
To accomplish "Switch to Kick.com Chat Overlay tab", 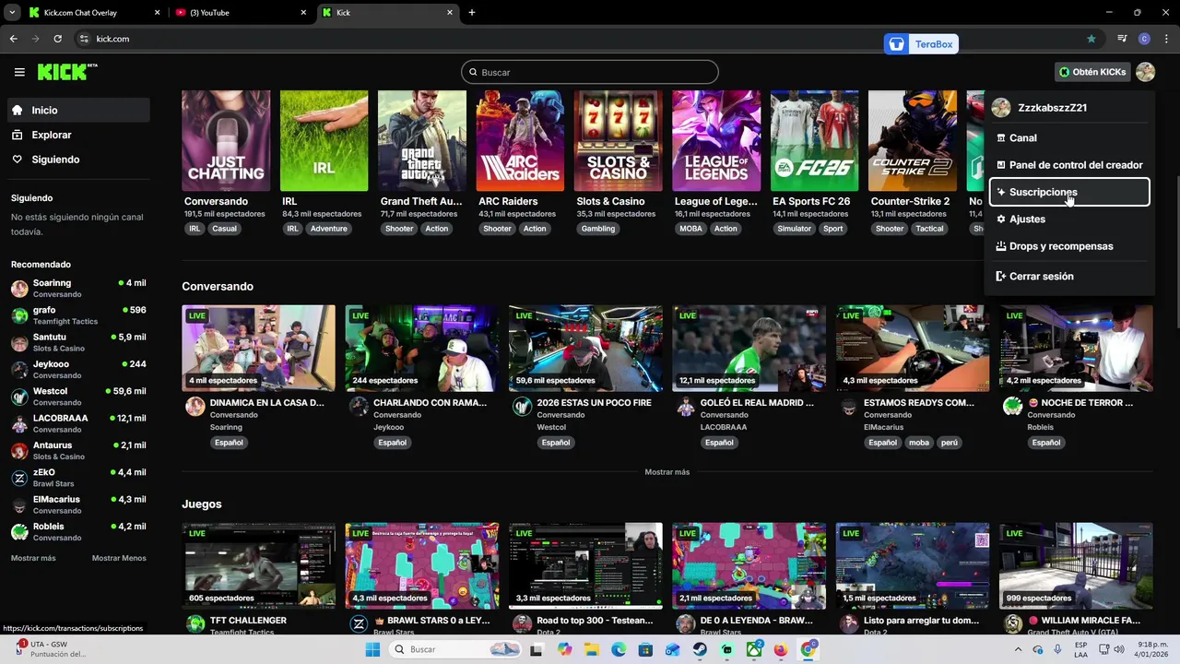I will [93, 13].
